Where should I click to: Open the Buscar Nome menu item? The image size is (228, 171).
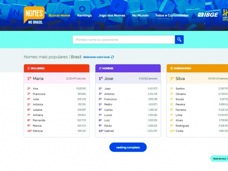(59, 15)
